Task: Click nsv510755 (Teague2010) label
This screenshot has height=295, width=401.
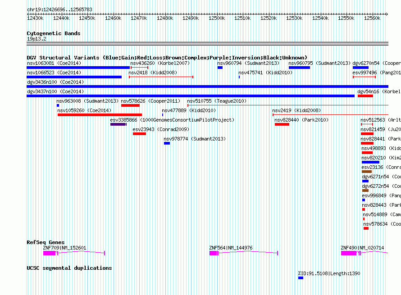Action: tap(217, 101)
